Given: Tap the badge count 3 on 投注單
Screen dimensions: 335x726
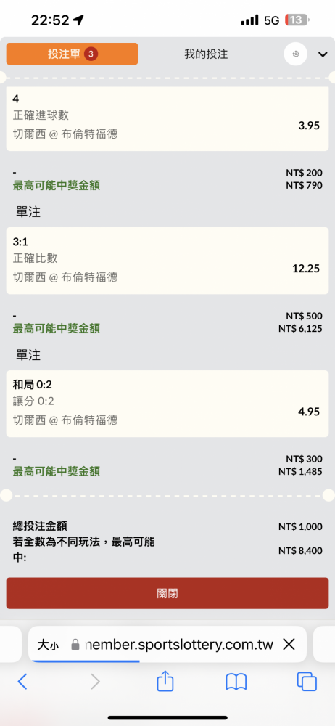Looking at the screenshot, I should (x=91, y=54).
